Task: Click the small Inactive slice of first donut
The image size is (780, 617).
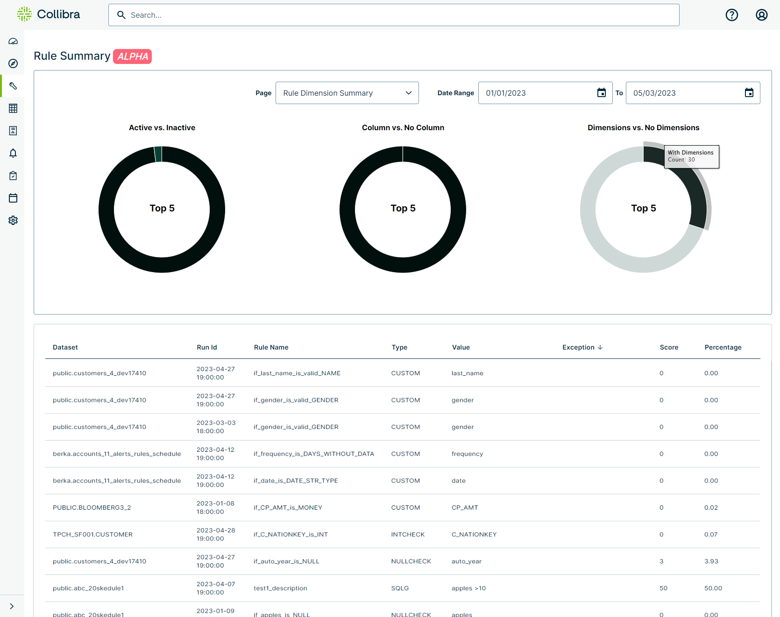Action: pos(158,154)
